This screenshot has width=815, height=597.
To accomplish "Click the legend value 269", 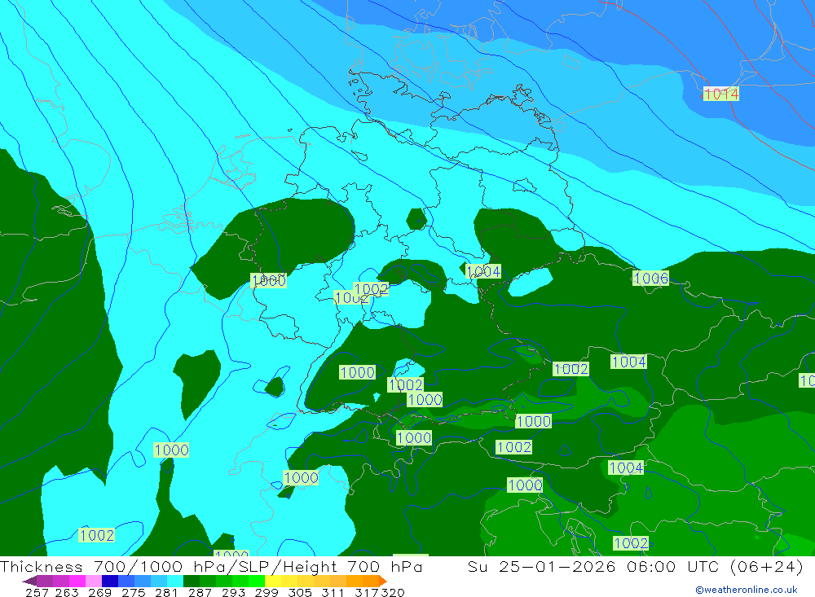I will tap(99, 592).
